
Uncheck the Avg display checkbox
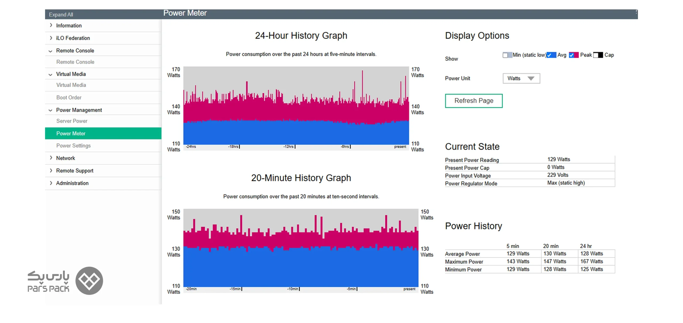pos(549,55)
